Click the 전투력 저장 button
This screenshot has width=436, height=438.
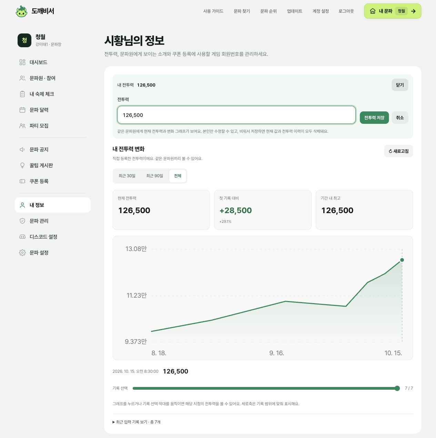[374, 118]
